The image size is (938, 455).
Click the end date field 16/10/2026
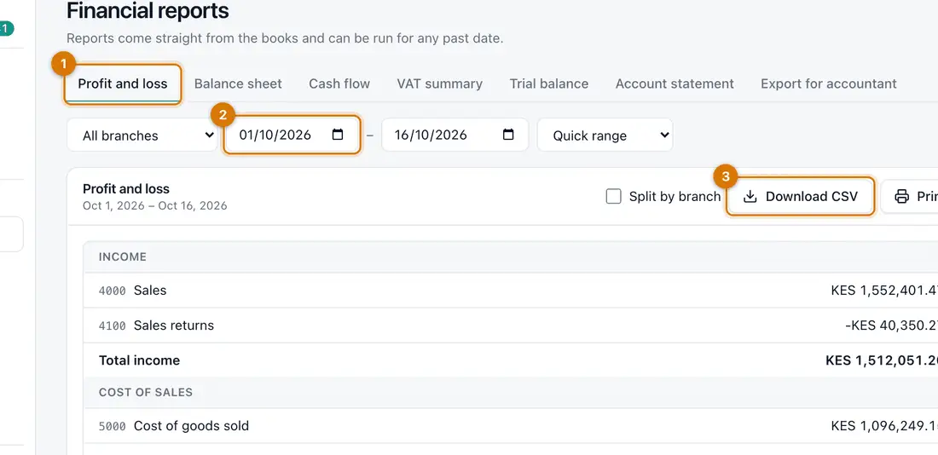[455, 135]
